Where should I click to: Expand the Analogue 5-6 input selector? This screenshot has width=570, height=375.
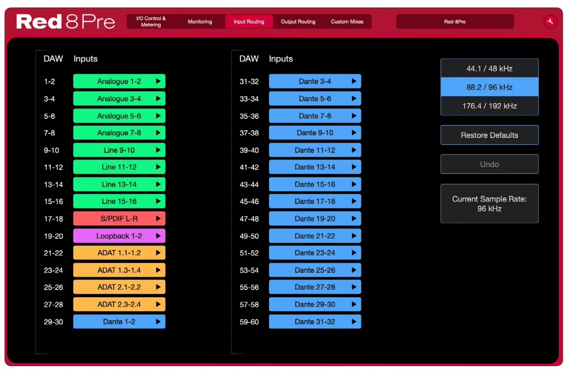tap(119, 116)
